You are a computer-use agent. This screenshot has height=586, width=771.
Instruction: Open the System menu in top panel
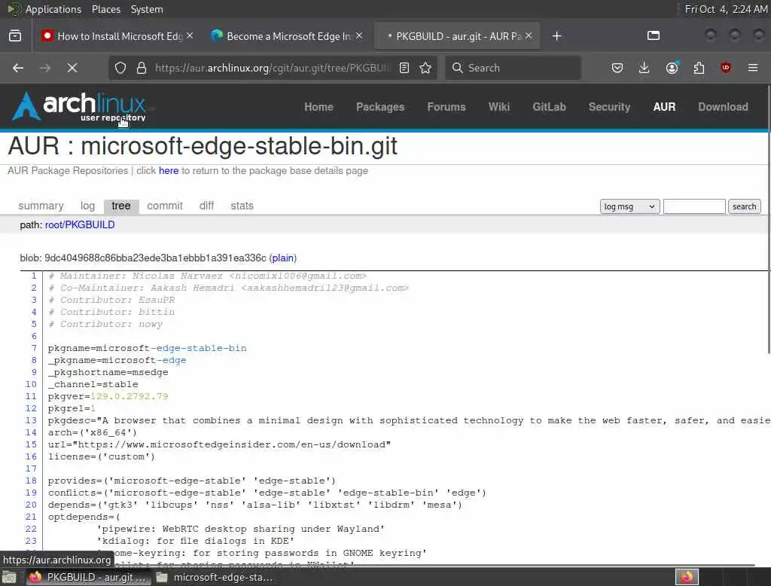pyautogui.click(x=147, y=9)
